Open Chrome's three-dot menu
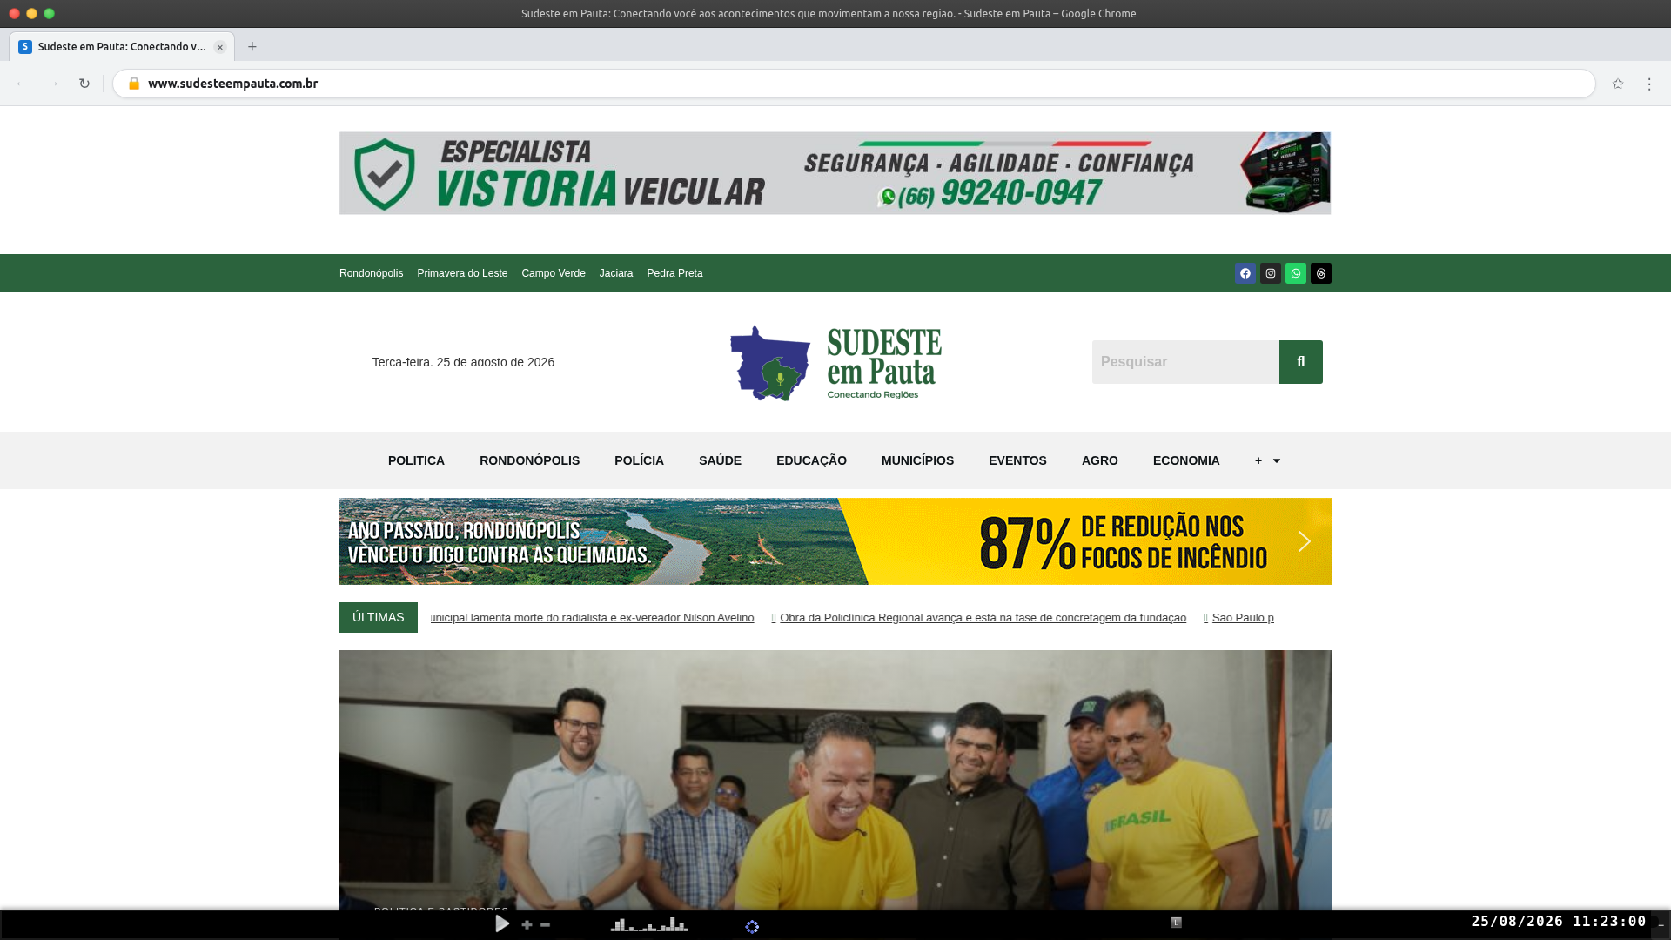Screen dimensions: 1671x940 pyautogui.click(x=1649, y=84)
